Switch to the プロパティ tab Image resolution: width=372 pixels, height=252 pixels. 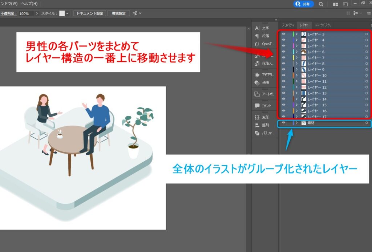(x=288, y=25)
